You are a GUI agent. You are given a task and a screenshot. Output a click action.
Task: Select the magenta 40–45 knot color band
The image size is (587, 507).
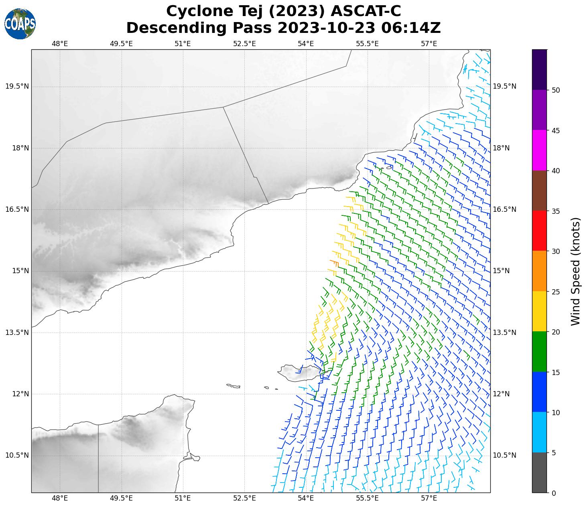tap(539, 150)
